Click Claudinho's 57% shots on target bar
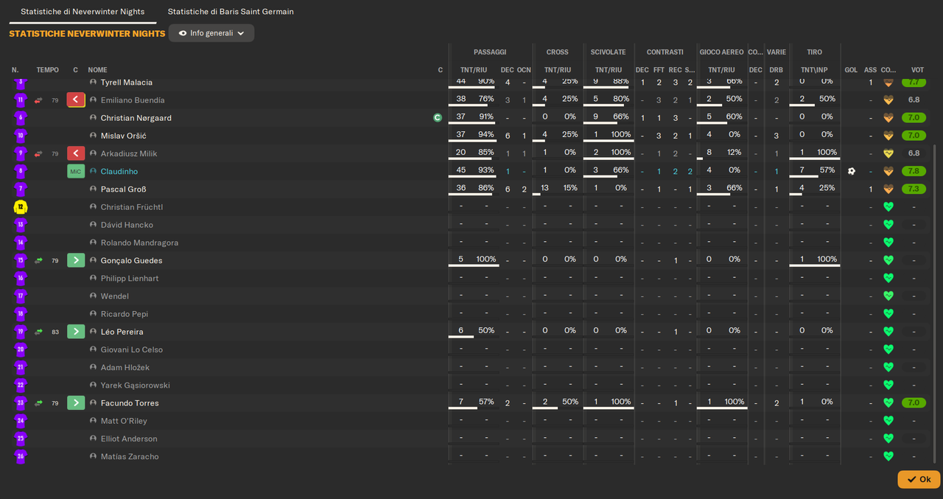 click(x=814, y=176)
